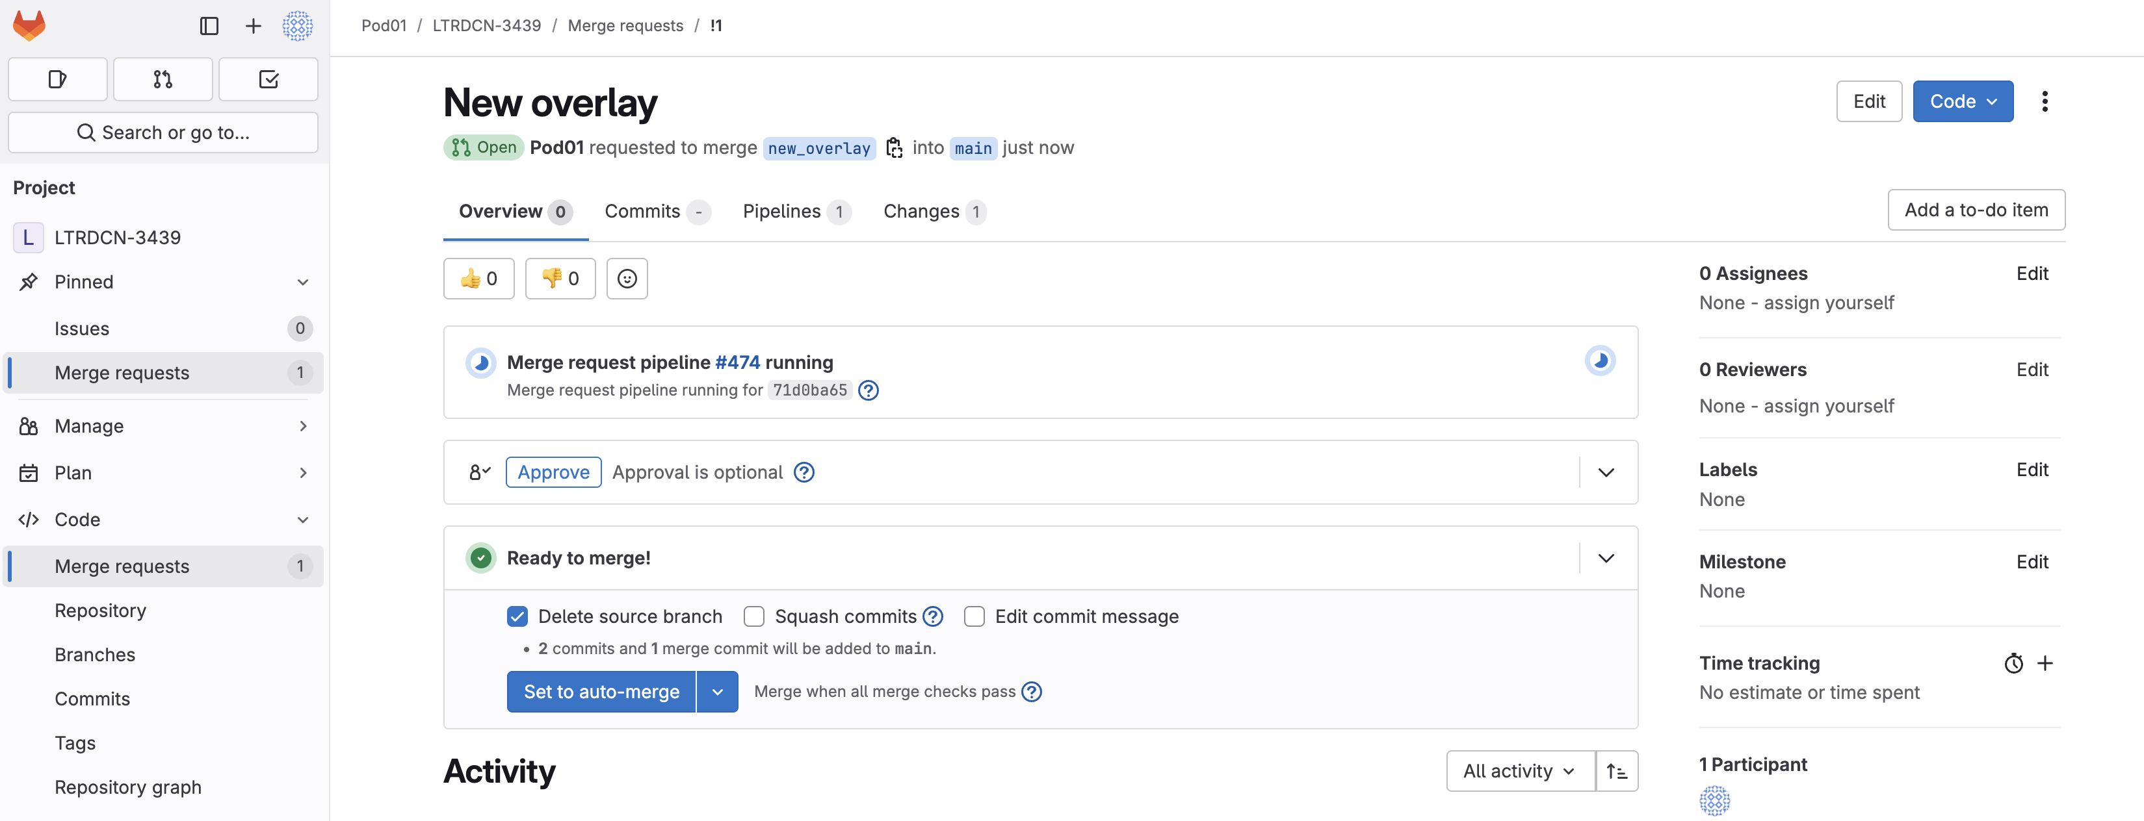Open the emoji reaction picker
Screen dimensions: 2144x821
(x=627, y=279)
